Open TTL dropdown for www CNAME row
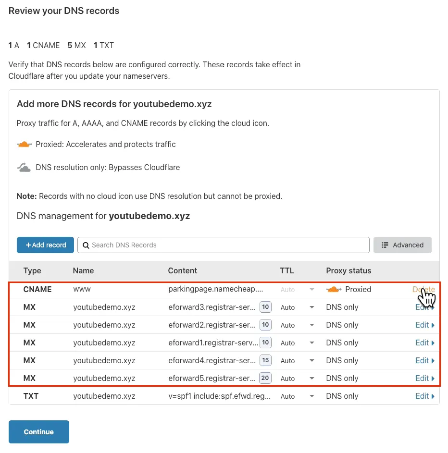The height and width of the screenshot is (453, 448). pos(311,290)
